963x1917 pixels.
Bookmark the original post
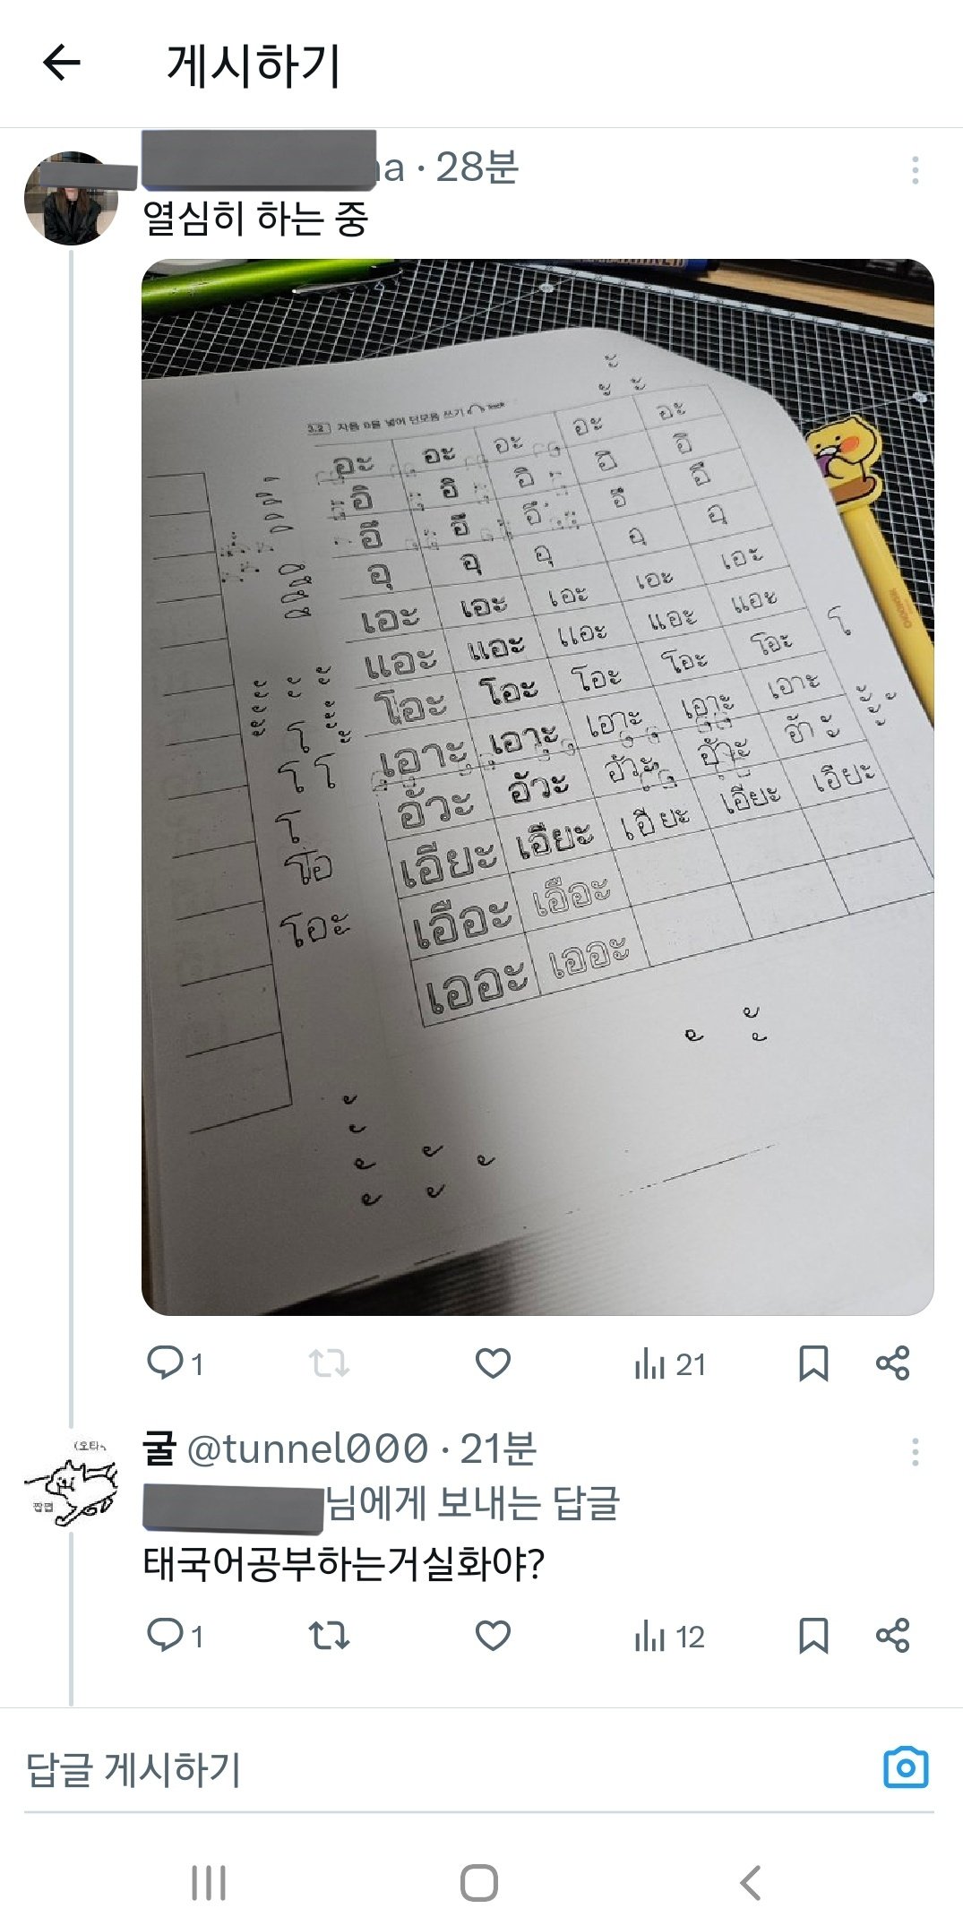pos(813,1363)
